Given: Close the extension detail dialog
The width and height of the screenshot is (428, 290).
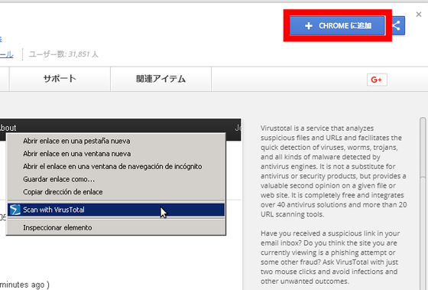Looking at the screenshot, I should pos(419,15).
